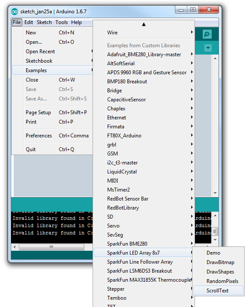The height and width of the screenshot is (307, 249).
Task: Select Print in File menu
Action: click(x=53, y=122)
